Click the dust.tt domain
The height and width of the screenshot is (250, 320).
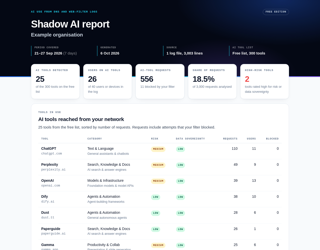[48, 218]
